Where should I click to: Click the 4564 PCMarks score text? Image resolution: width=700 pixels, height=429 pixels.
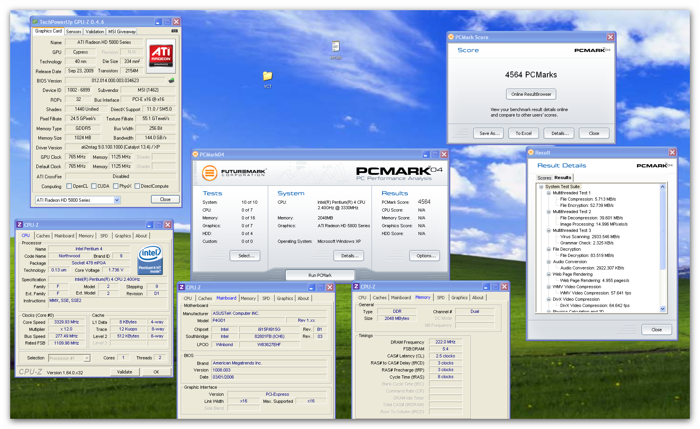coord(531,75)
